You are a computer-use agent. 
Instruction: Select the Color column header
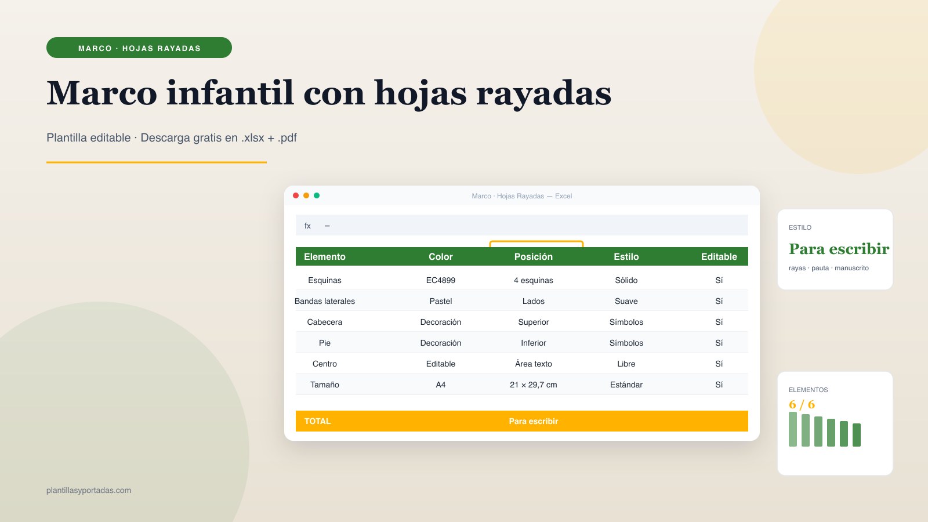tap(441, 256)
